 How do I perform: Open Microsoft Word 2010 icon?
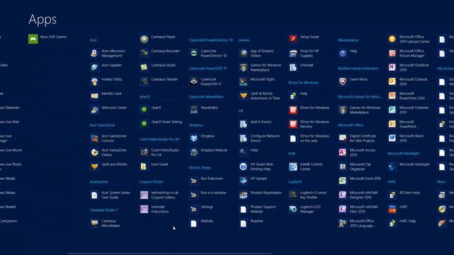coord(392,138)
